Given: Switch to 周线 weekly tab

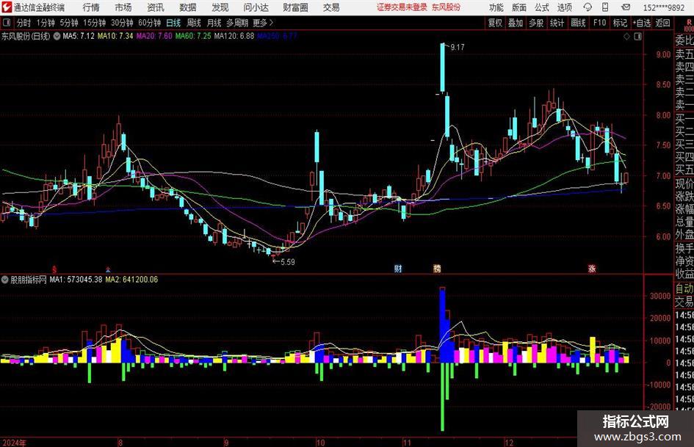Looking at the screenshot, I should (193, 23).
